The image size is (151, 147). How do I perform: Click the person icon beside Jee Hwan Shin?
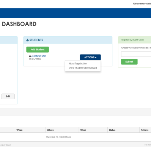click(x=30, y=56)
